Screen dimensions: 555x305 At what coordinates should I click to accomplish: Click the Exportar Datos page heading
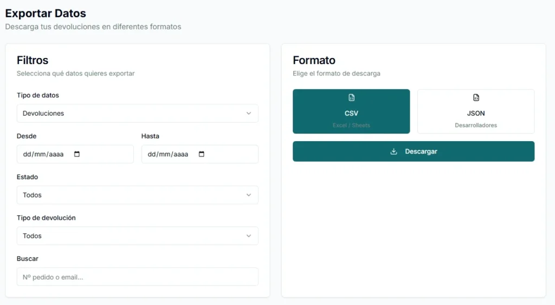[46, 14]
